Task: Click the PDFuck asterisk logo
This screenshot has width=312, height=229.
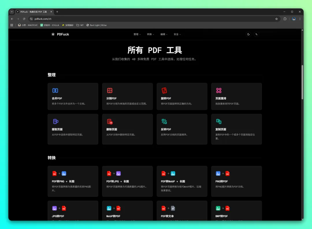Action: click(53, 34)
